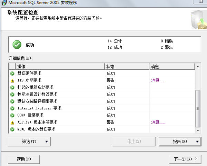Click the success icon beside Internet Explorer 要求

tap(12, 108)
